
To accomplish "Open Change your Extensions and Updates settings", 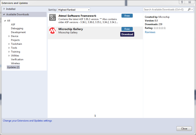I will pyautogui.click(x=27, y=121).
